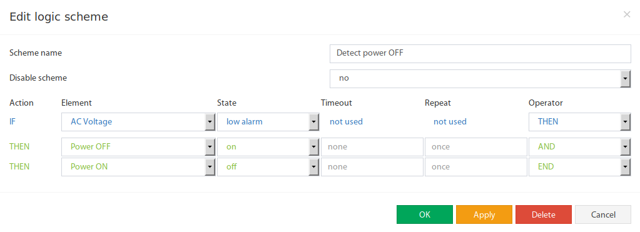Open the Disable scheme dropdown
This screenshot has height=232, width=640.
tap(480, 79)
